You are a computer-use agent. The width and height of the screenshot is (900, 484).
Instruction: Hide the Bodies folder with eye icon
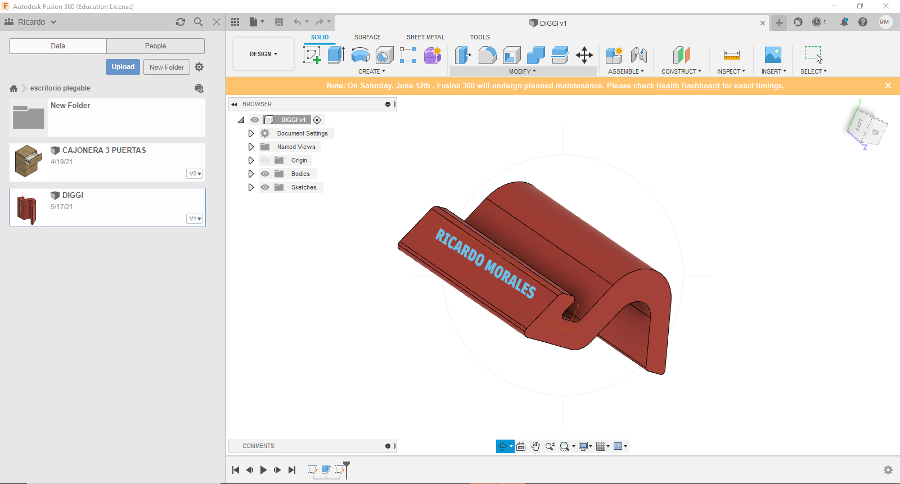[265, 174]
